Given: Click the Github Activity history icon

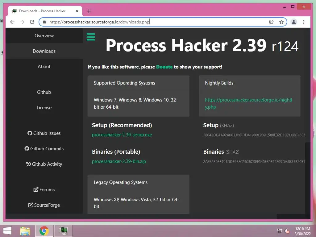Looking at the screenshot, I should pos(28,164).
